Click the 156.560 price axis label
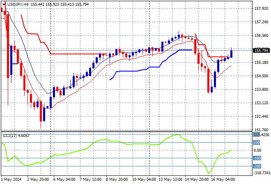The width and height of the screenshot is (271, 184). pyautogui.click(x=261, y=35)
